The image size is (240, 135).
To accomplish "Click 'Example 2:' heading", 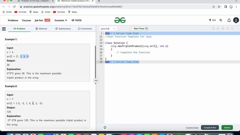I will [x=11, y=86].
